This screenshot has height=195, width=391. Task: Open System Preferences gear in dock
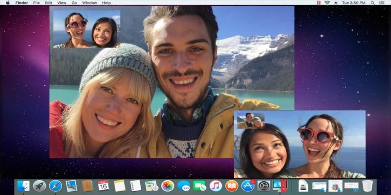click(x=264, y=186)
